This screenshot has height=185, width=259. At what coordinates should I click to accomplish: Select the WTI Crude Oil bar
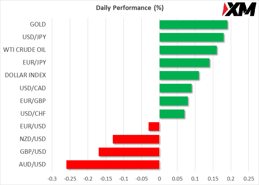pyautogui.click(x=188, y=50)
